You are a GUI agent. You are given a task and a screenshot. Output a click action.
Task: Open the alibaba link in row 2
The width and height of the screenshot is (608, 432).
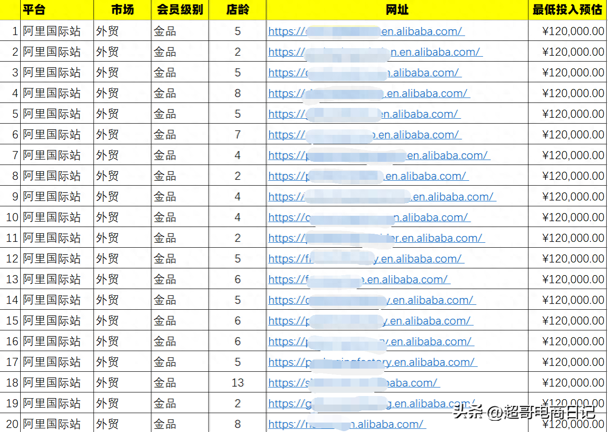click(375, 52)
